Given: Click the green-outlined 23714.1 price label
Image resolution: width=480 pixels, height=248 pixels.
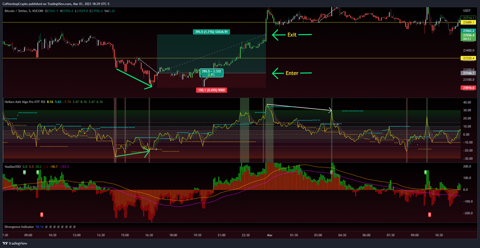Looking at the screenshot, I should click(x=468, y=18).
